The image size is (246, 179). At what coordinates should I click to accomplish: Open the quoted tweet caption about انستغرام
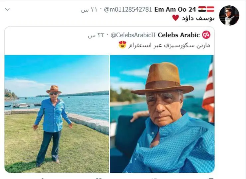tap(169, 45)
